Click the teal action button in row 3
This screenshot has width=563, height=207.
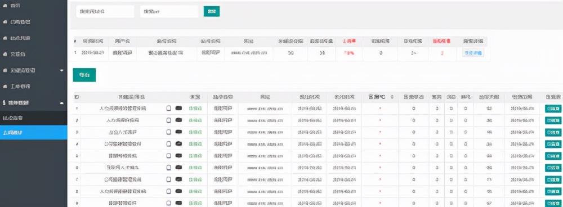[553, 132]
